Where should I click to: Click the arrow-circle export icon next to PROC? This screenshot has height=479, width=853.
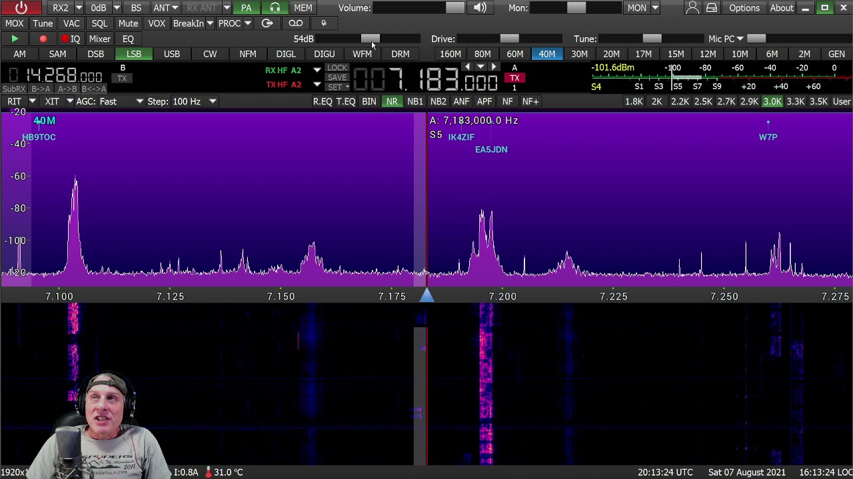(x=267, y=23)
